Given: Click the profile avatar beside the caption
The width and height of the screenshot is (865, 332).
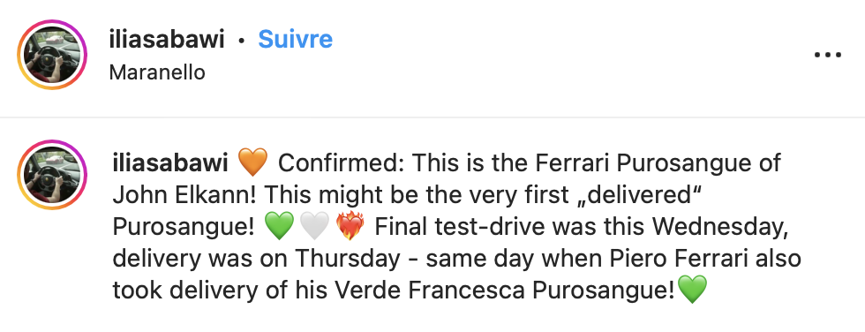Looking at the screenshot, I should tap(52, 175).
